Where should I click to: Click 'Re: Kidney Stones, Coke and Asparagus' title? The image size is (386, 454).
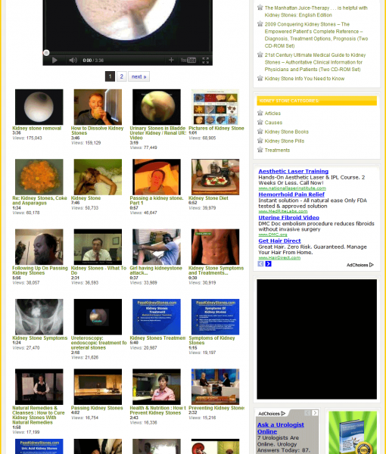click(39, 201)
